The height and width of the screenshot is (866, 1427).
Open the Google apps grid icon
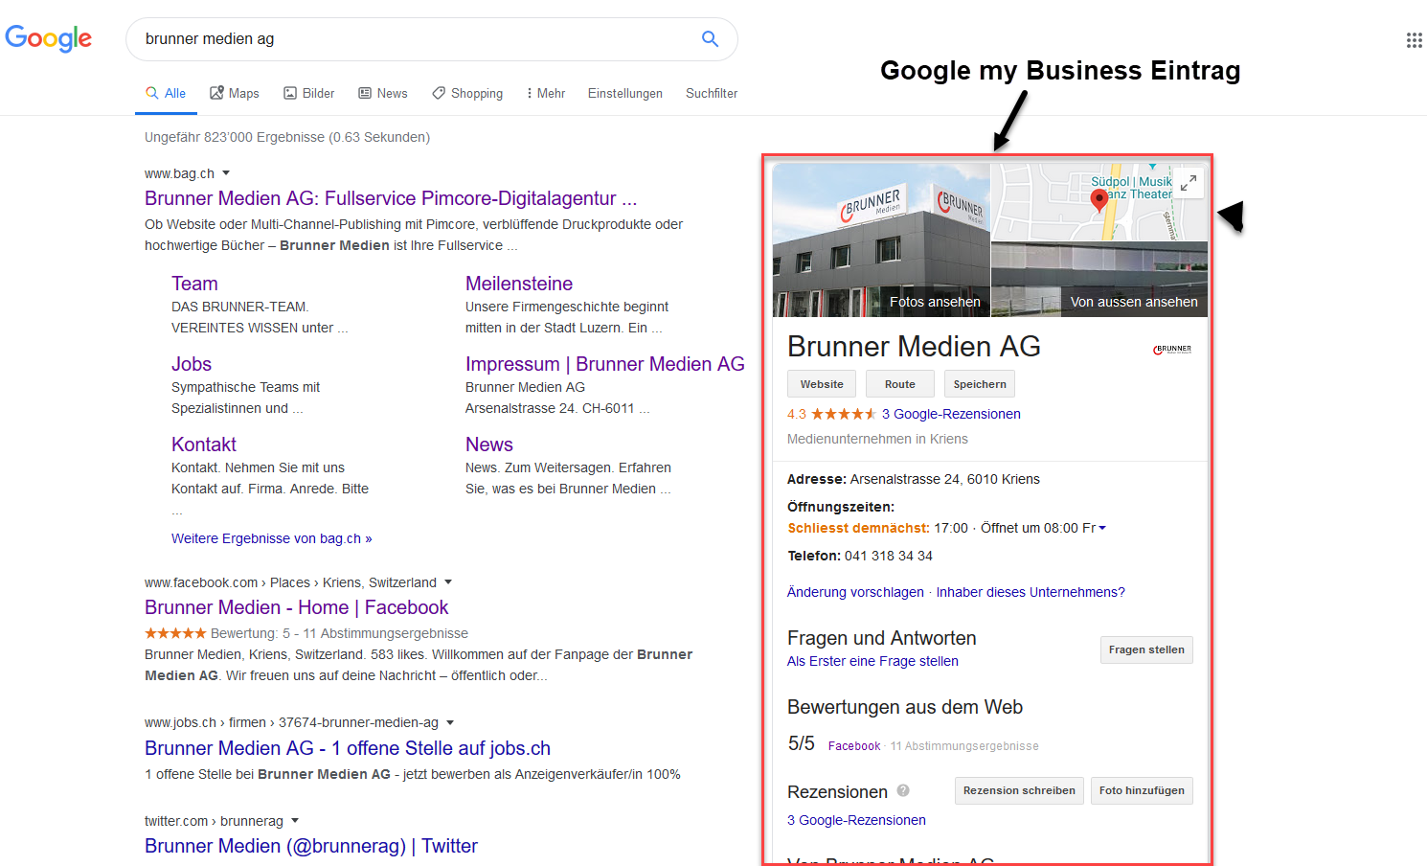point(1414,40)
